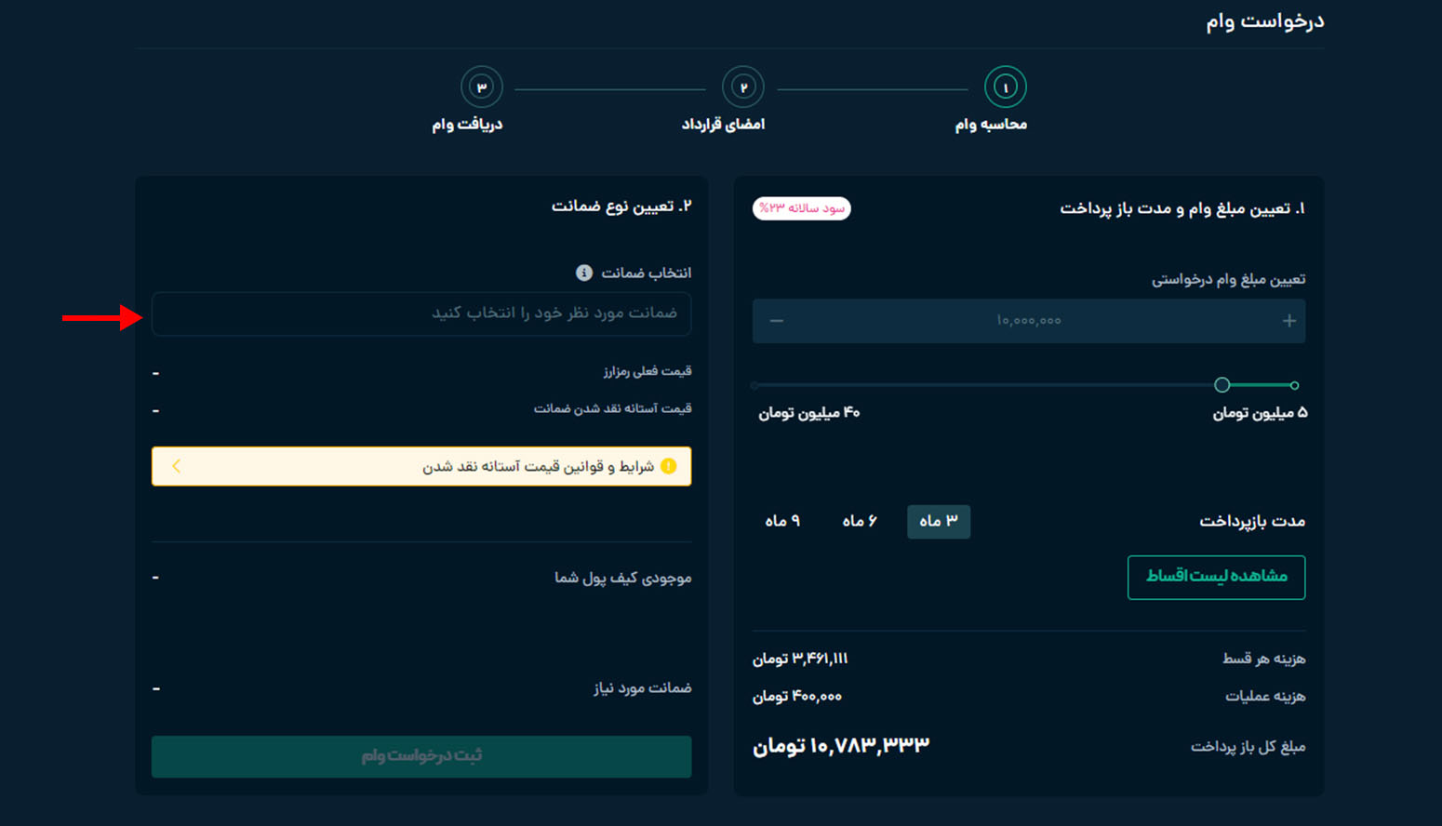Screen dimensions: 1442x826
Task: Click the مشاهده لیست اقساط button
Action: 1216,578
